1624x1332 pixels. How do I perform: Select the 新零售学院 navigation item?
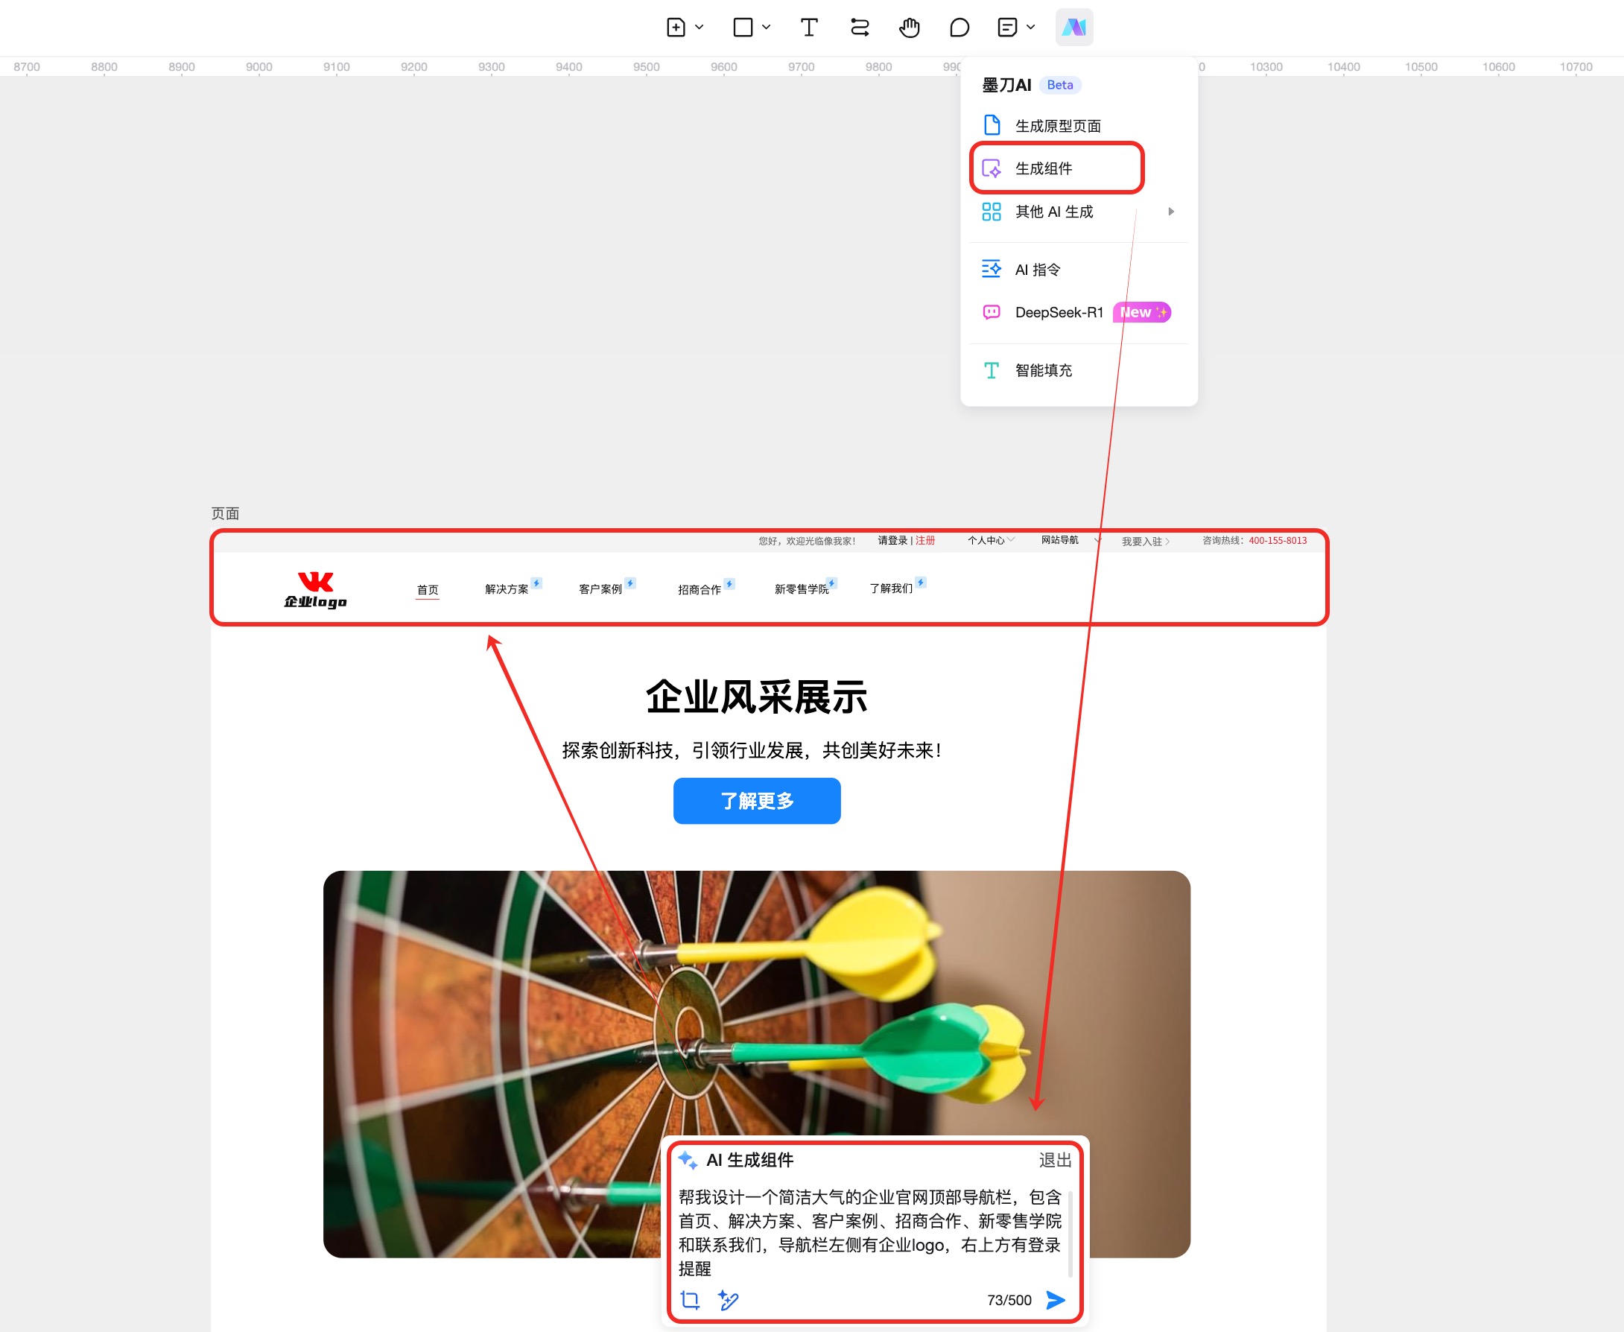click(x=801, y=589)
